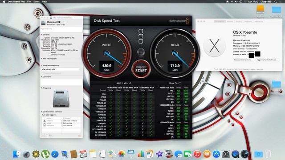Screen dimensions: 285x160
Task: Click the comments text box in Info window
Action: pos(61,82)
